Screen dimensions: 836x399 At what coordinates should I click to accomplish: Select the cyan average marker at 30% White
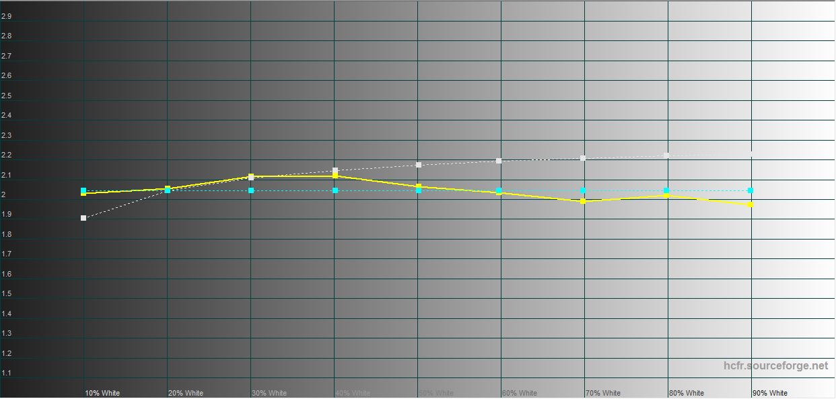(251, 190)
